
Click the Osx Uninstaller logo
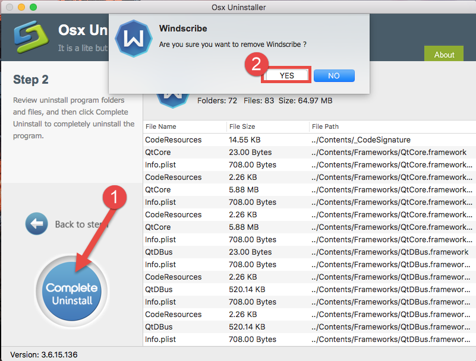(30, 37)
